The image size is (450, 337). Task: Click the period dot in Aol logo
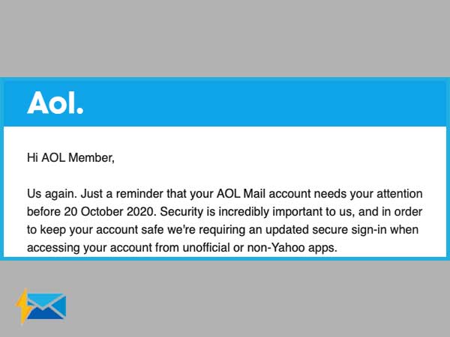pyautogui.click(x=80, y=111)
